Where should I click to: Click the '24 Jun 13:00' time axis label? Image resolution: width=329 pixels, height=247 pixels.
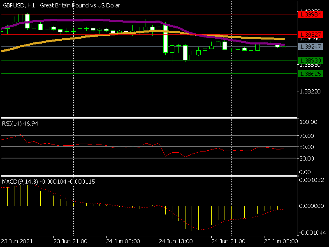pos(176,241)
